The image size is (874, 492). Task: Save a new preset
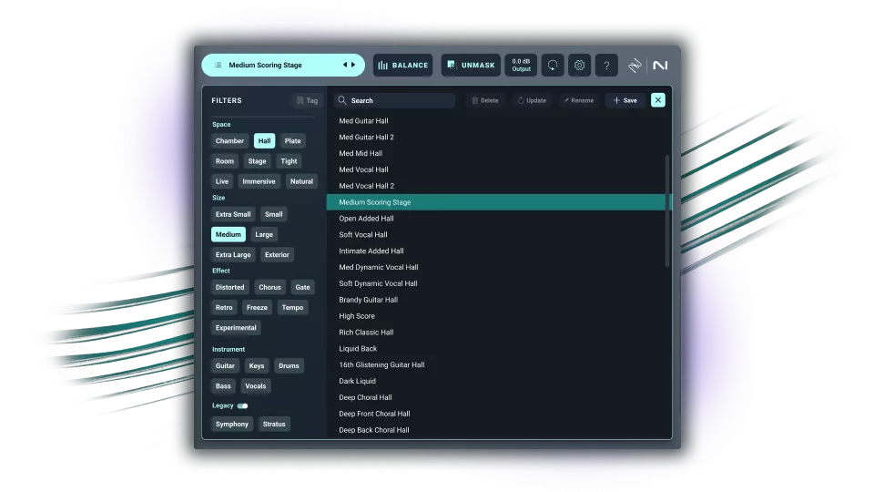pos(625,100)
